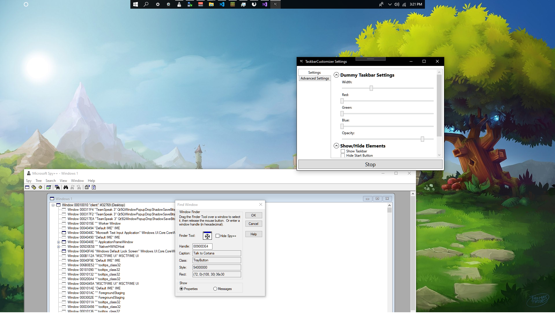555x327 pixels.
Task: Open the Tree menu in Spy++
Action: tap(38, 180)
